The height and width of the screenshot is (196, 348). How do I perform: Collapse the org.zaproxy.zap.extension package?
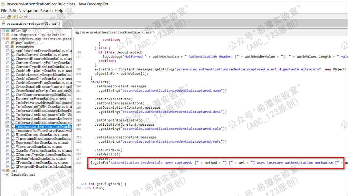click(3, 39)
